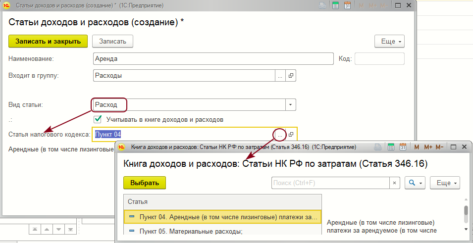This screenshot has width=473, height=243.
Task: Click the open icon beside Входит в группу
Action: (291, 76)
